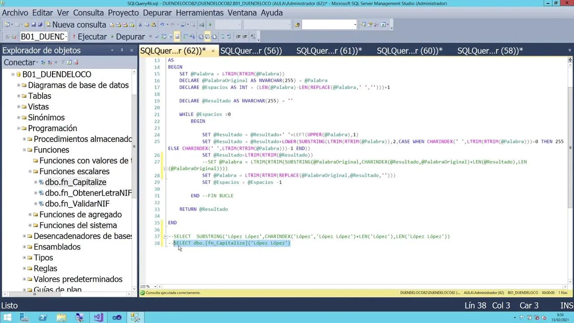Click the Nueva consulta toolbar button

pyautogui.click(x=77, y=25)
